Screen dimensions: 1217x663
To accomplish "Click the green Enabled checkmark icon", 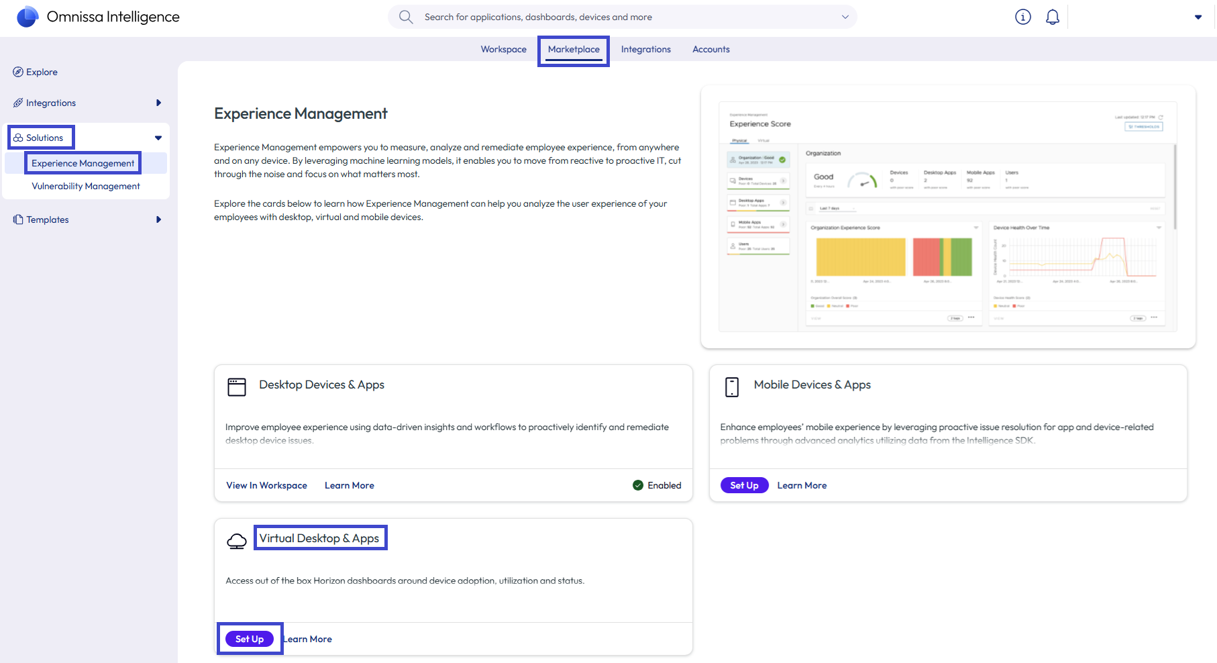I will coord(638,485).
